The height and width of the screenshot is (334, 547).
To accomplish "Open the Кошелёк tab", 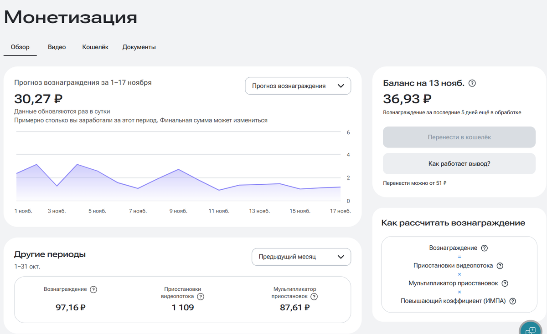I will (95, 47).
